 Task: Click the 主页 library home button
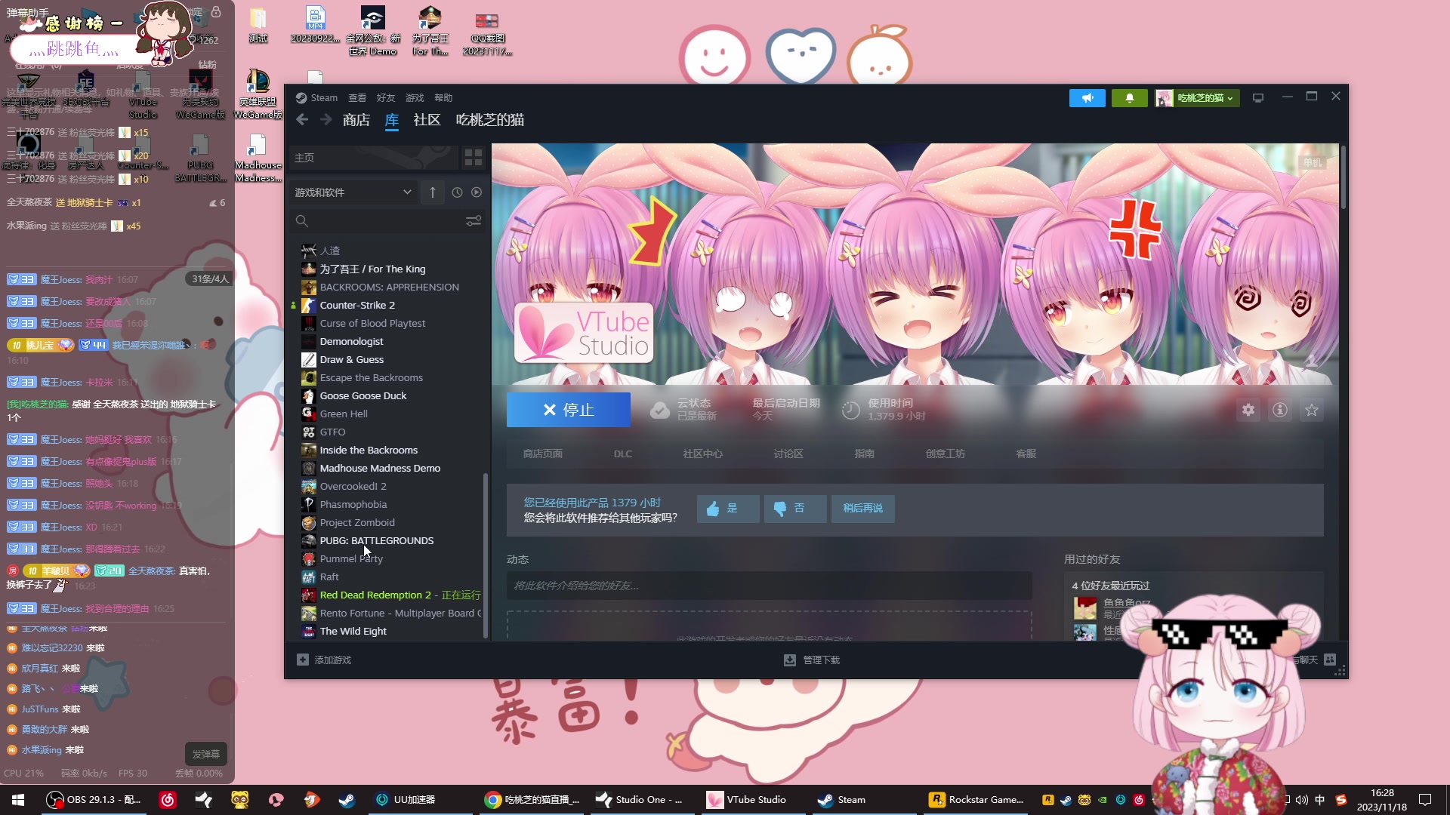pos(374,158)
